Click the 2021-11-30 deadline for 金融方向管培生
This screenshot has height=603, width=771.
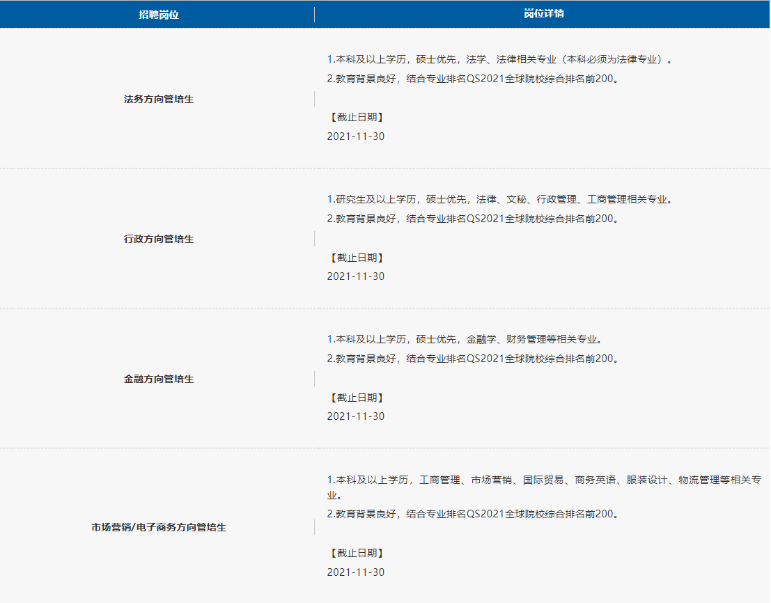[x=355, y=416]
